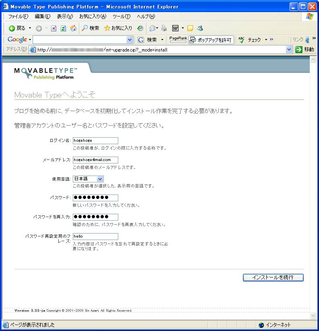Image resolution: width=319 pixels, height=331 pixels.
Task: Click the PageRank indicator
Action: click(x=178, y=39)
